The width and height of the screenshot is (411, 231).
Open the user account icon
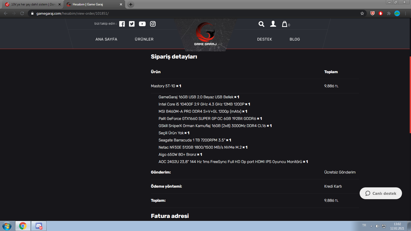[x=273, y=24]
